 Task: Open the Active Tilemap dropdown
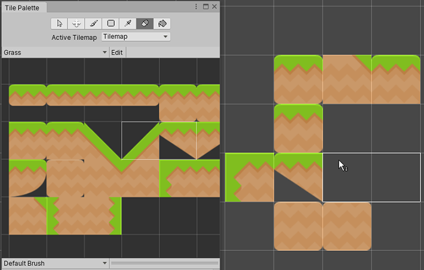click(136, 37)
